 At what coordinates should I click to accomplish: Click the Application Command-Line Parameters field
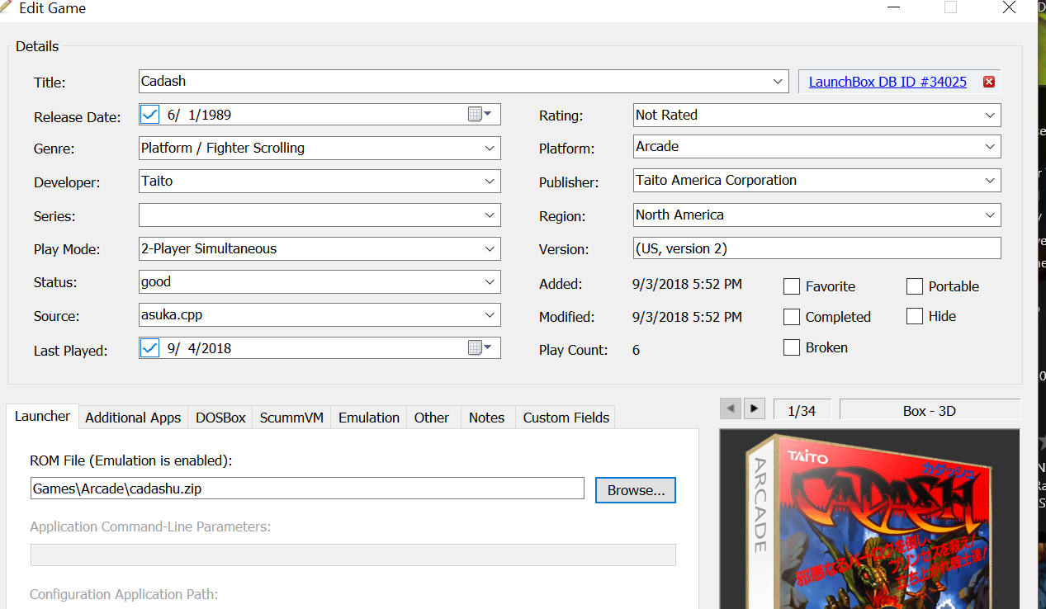click(353, 555)
